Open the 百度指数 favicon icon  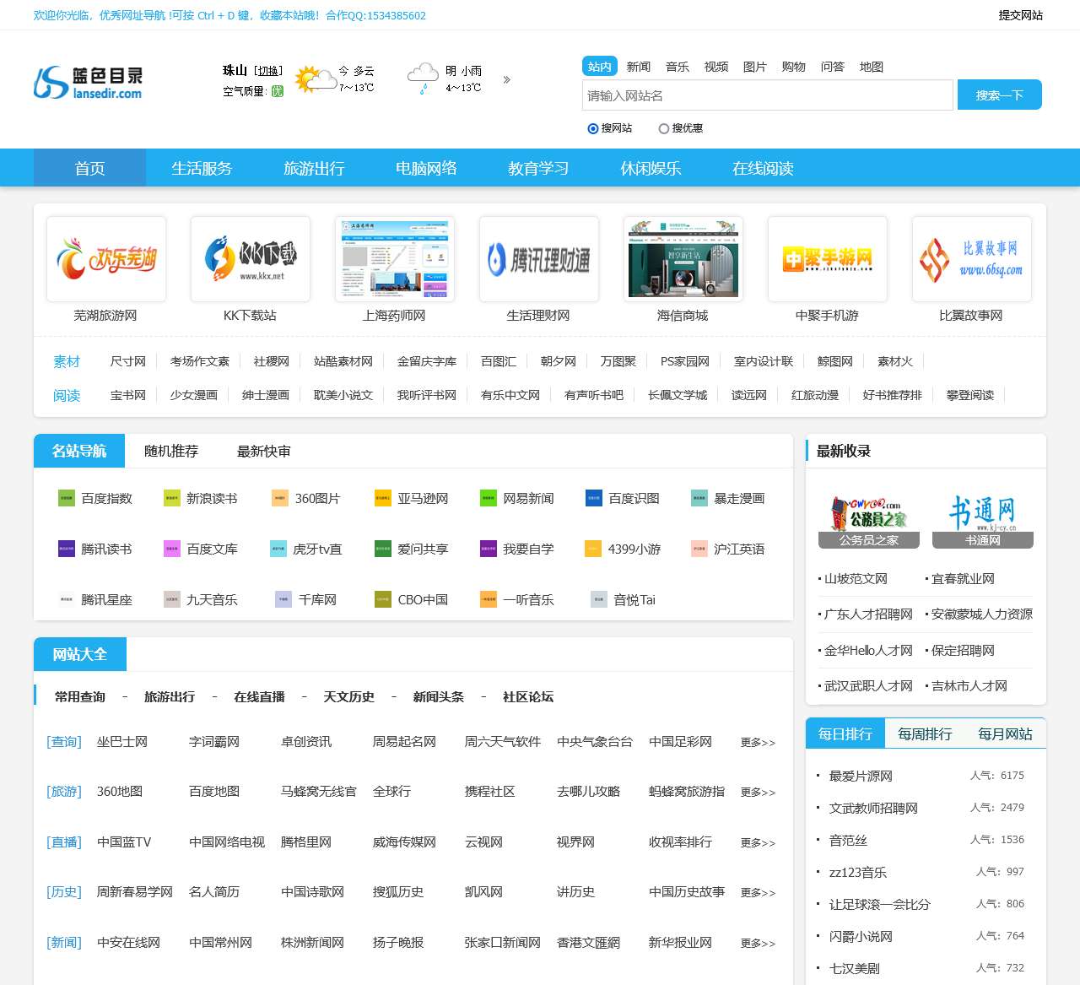pos(66,498)
